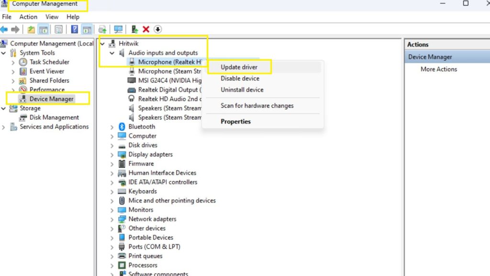Open the Action menu
This screenshot has height=276, width=490.
point(28,17)
